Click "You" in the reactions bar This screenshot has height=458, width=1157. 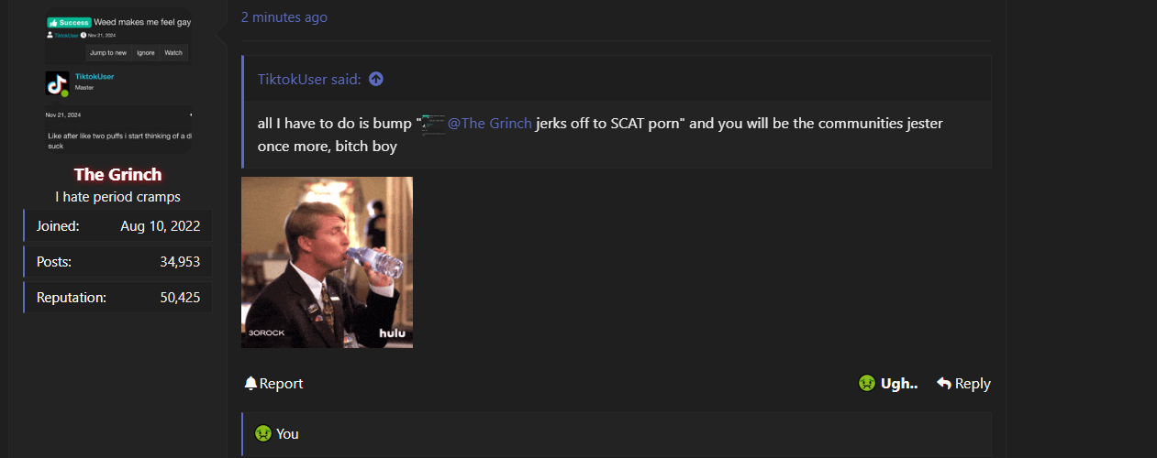click(287, 433)
